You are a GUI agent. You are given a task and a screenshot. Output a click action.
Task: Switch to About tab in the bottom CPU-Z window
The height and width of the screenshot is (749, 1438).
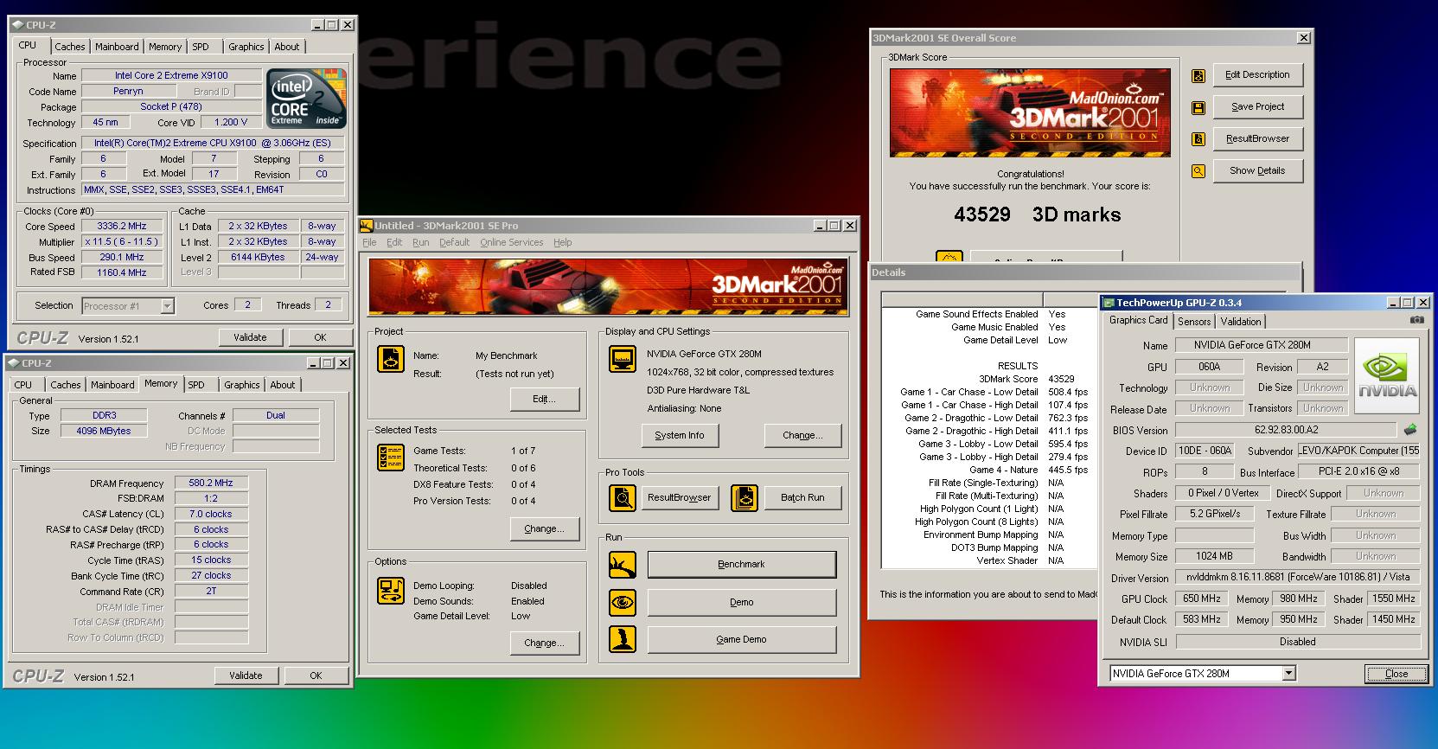click(x=283, y=385)
